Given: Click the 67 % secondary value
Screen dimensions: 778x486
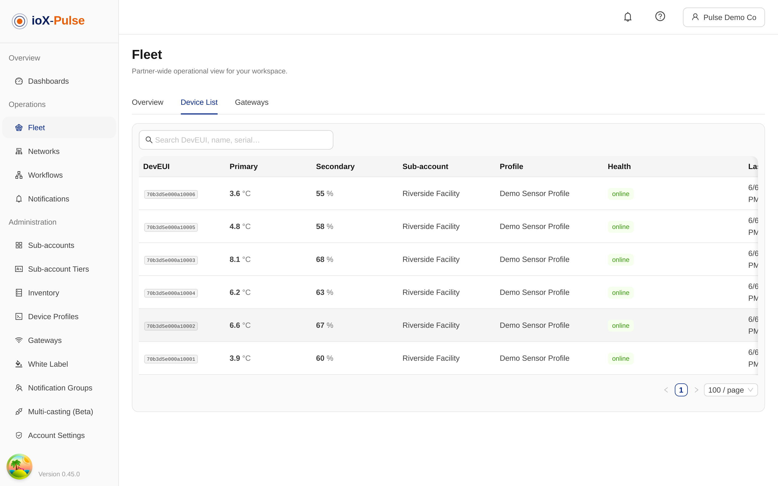Looking at the screenshot, I should (324, 325).
